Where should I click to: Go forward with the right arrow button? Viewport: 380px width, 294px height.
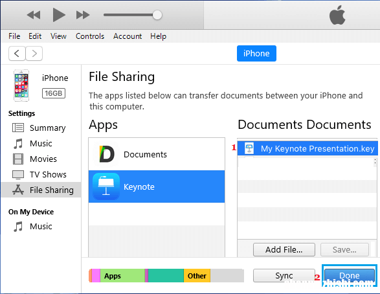[34, 53]
